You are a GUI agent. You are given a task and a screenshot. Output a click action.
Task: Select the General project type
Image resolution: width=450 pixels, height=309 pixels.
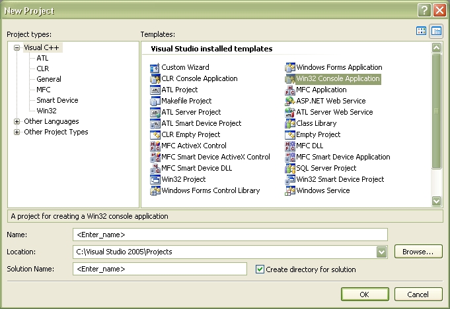[49, 79]
